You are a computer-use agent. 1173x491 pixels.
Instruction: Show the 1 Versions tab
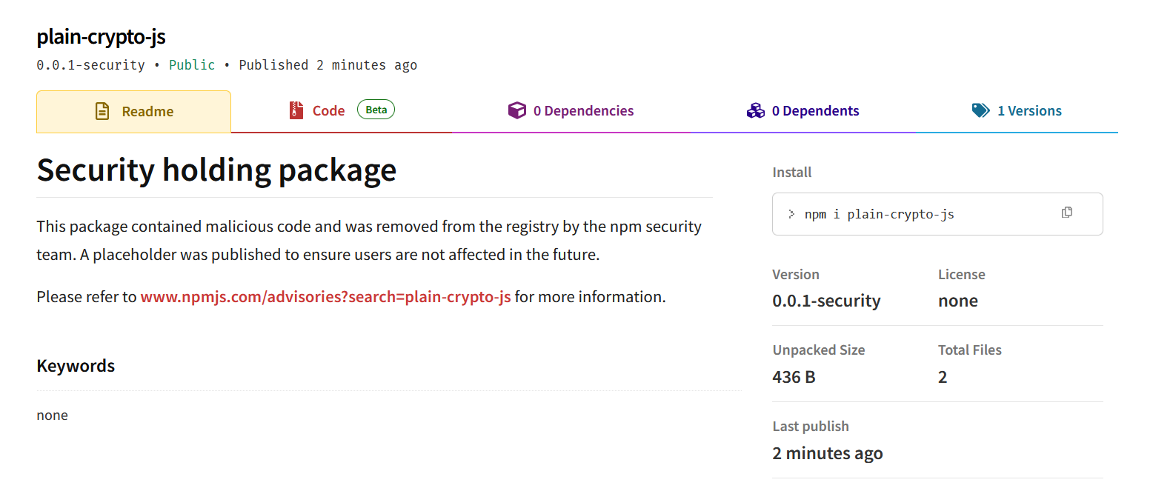(1029, 111)
